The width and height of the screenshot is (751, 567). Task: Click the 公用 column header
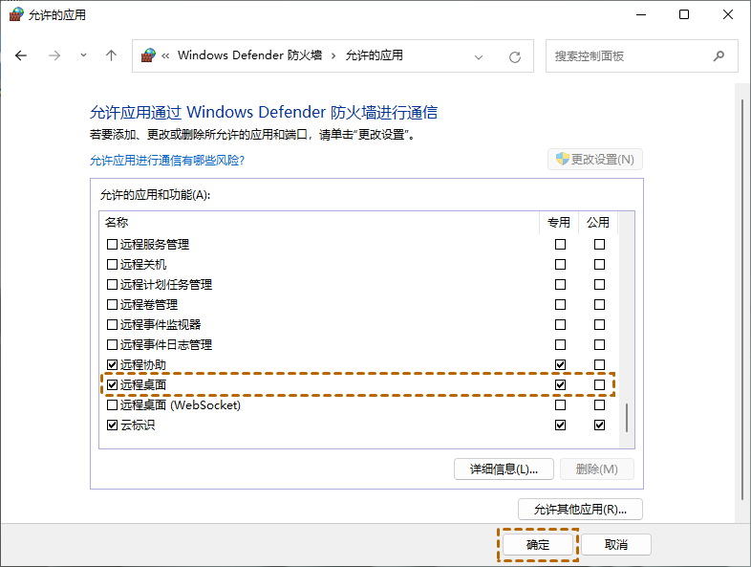pyautogui.click(x=598, y=223)
